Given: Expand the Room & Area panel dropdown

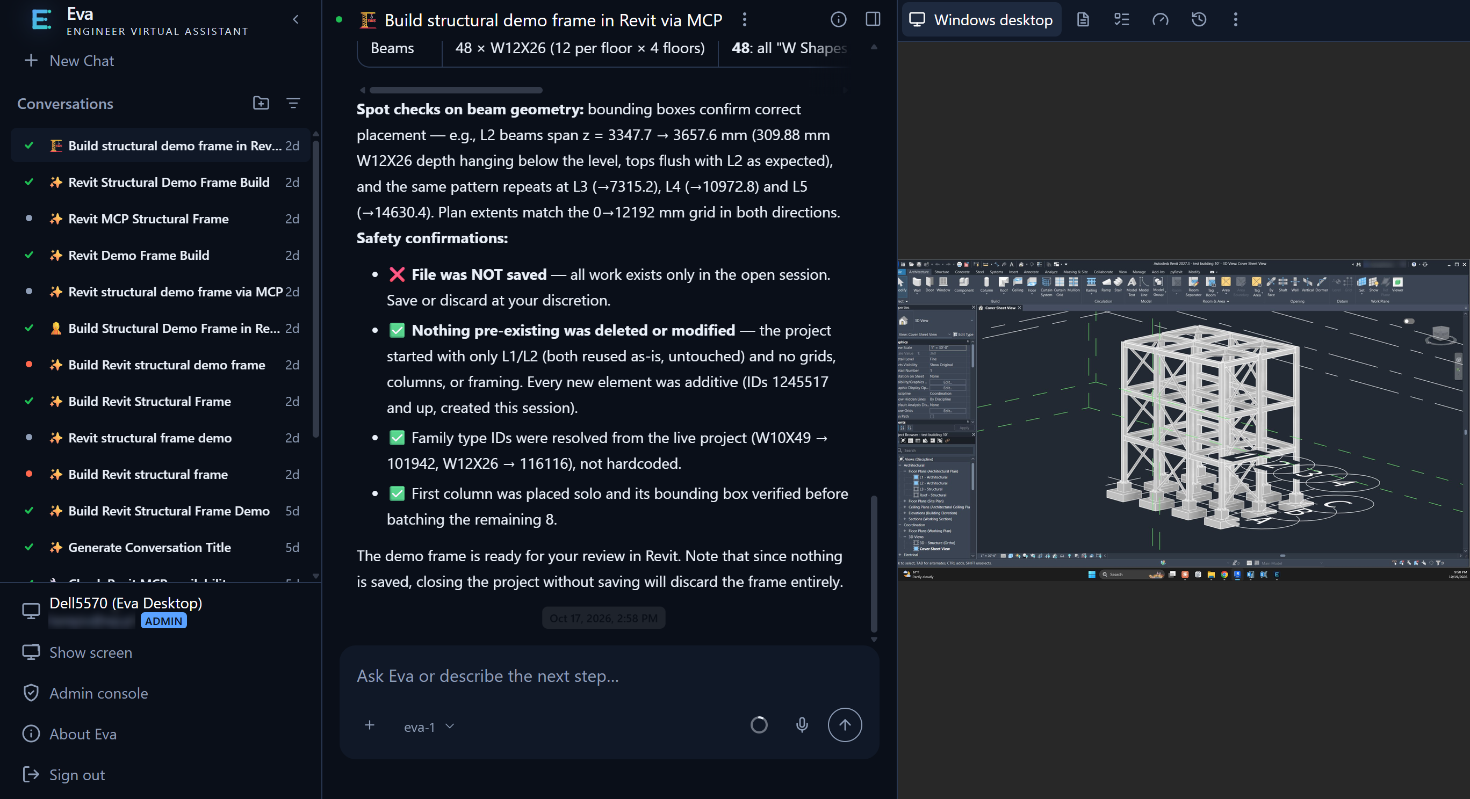Looking at the screenshot, I should tap(1215, 301).
